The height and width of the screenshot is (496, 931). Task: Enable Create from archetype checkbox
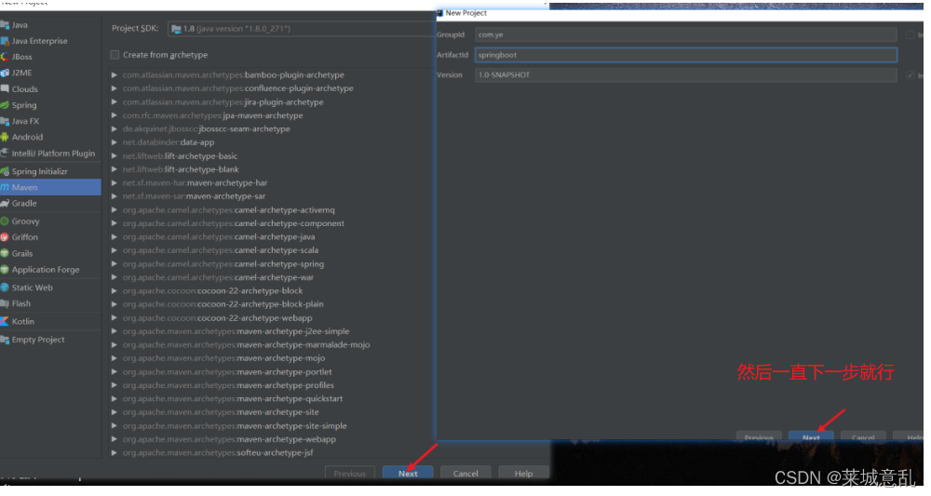click(115, 55)
